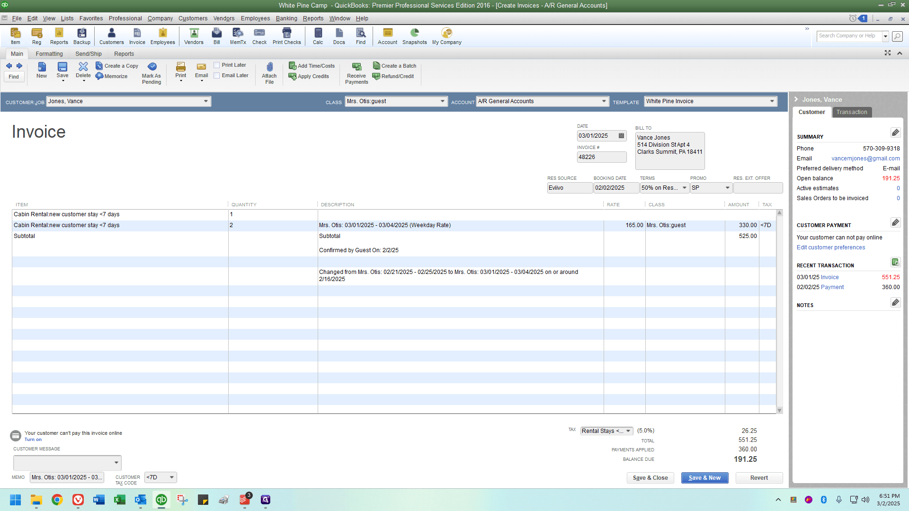Screen dimensions: 909x511
Task: Expand Customer:Job dropdown
Action: tap(206, 101)
